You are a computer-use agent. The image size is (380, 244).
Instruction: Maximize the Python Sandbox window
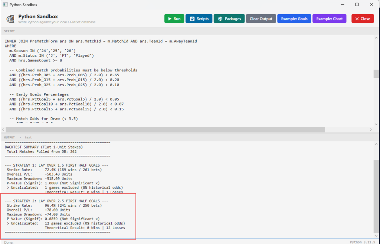[357, 4]
